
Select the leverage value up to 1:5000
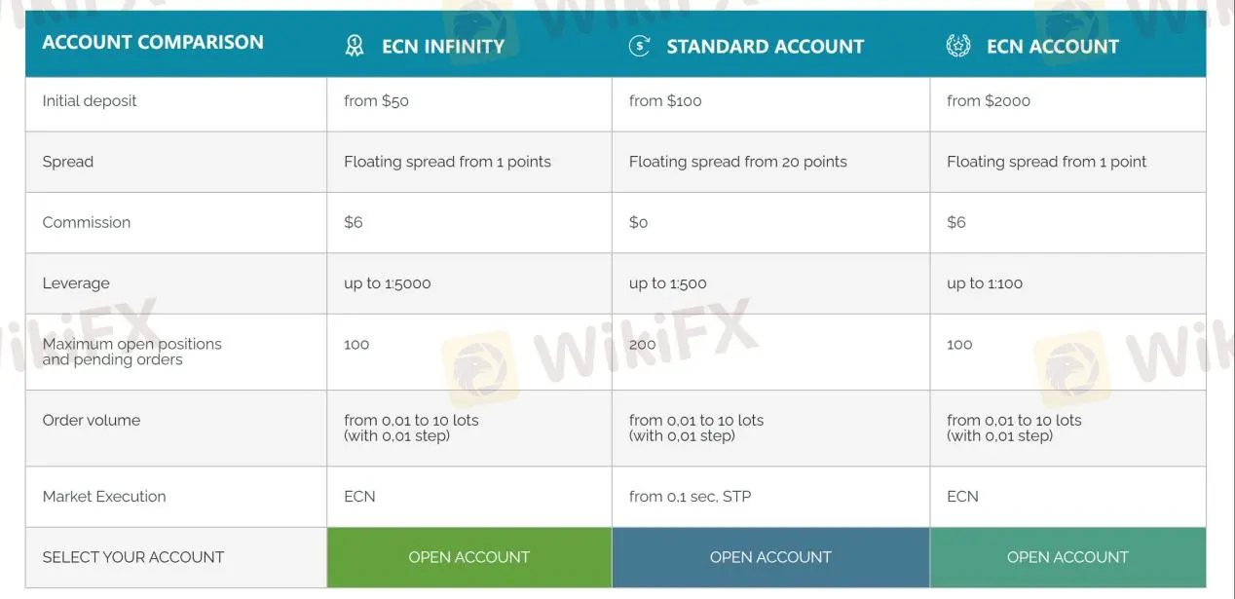click(388, 283)
